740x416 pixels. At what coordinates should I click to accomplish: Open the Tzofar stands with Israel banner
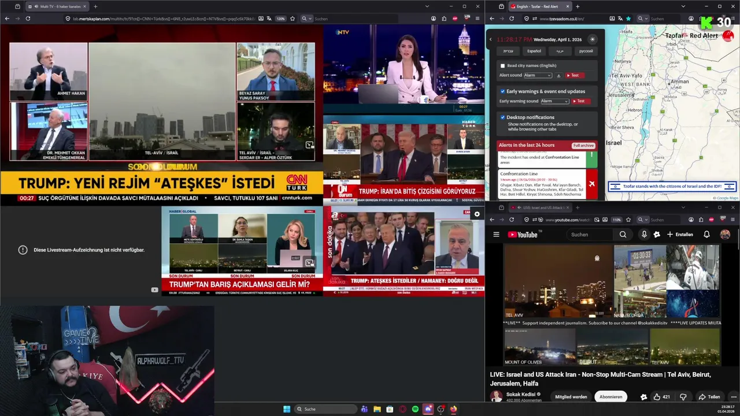pyautogui.click(x=672, y=187)
